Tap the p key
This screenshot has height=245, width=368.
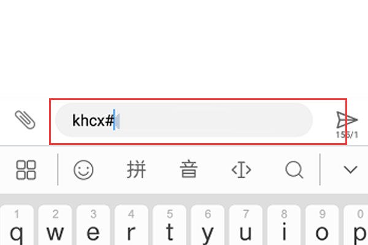coord(356,225)
